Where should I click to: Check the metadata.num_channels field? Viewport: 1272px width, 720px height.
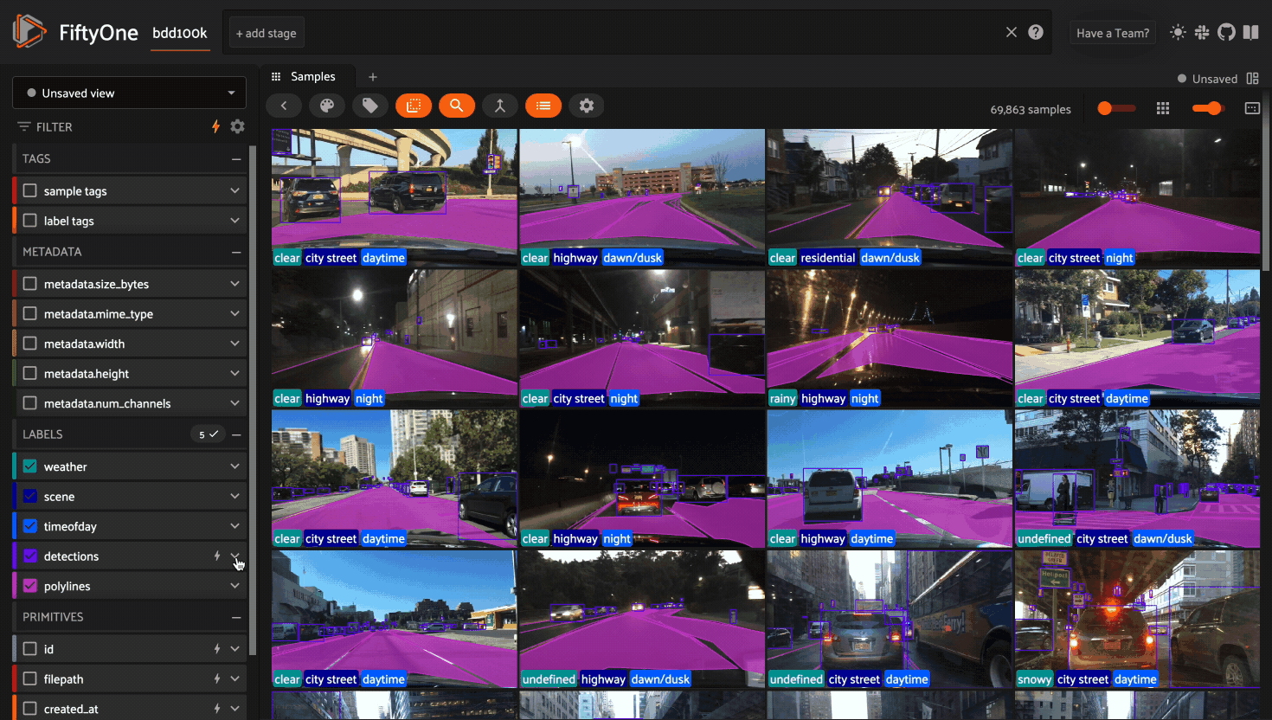point(30,403)
